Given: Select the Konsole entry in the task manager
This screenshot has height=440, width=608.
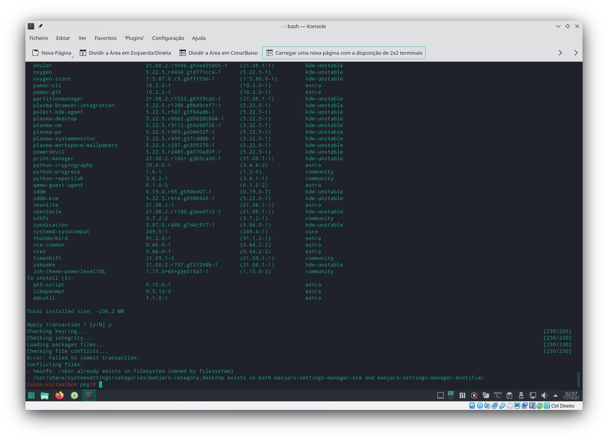Looking at the screenshot, I should pyautogui.click(x=89, y=395).
